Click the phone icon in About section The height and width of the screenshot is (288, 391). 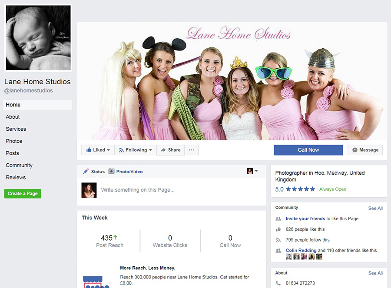coord(278,283)
